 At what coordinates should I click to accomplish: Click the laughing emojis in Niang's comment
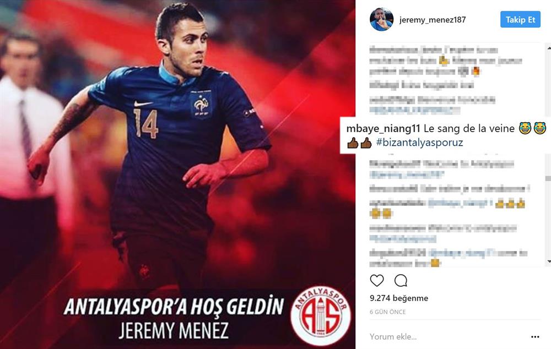point(532,128)
